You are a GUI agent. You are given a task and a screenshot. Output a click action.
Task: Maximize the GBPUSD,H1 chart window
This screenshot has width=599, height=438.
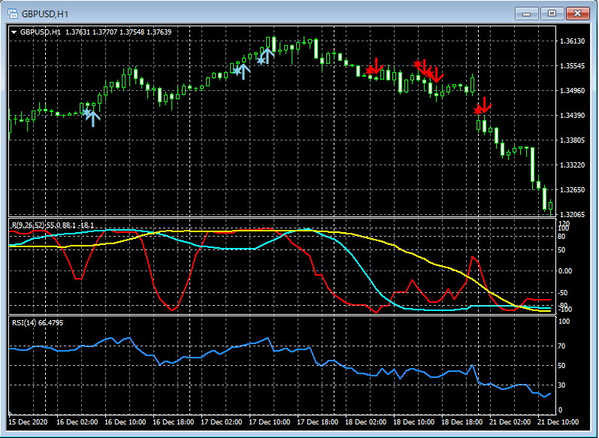553,14
